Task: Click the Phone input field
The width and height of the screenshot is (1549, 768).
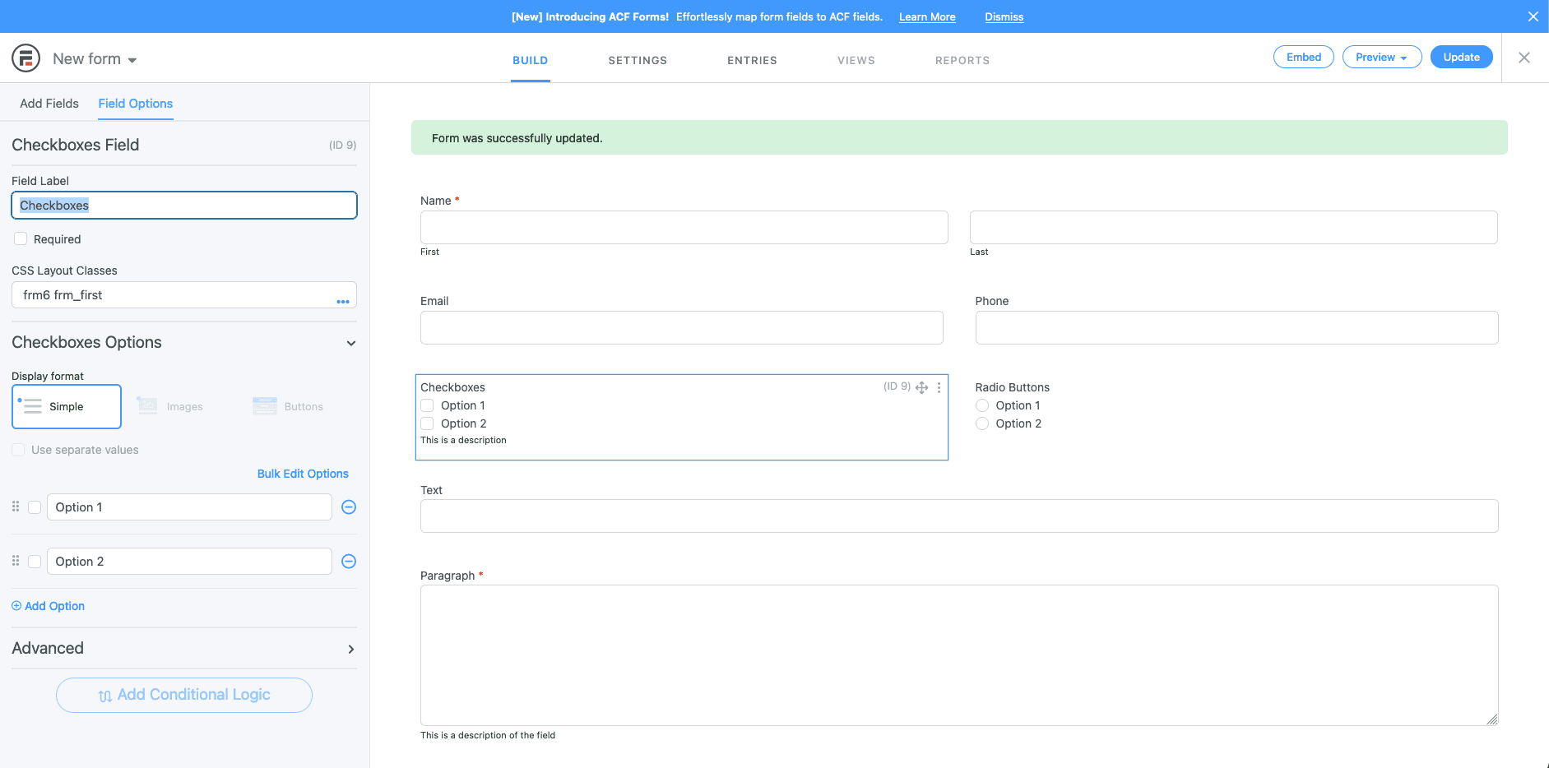Action: point(1237,327)
